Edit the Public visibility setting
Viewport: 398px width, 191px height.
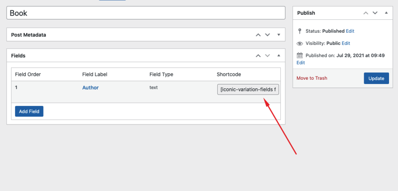[346, 44]
